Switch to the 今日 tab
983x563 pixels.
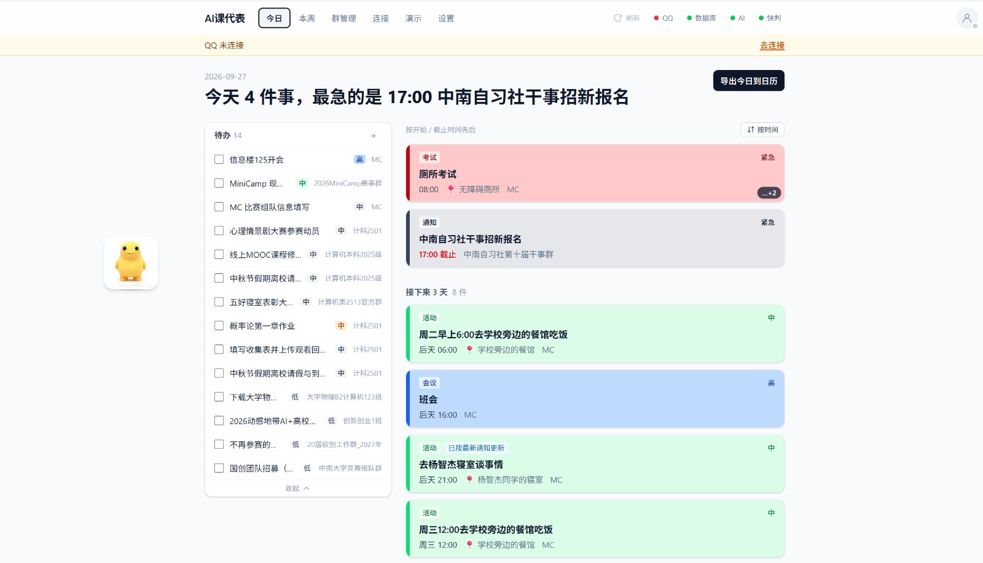(274, 18)
